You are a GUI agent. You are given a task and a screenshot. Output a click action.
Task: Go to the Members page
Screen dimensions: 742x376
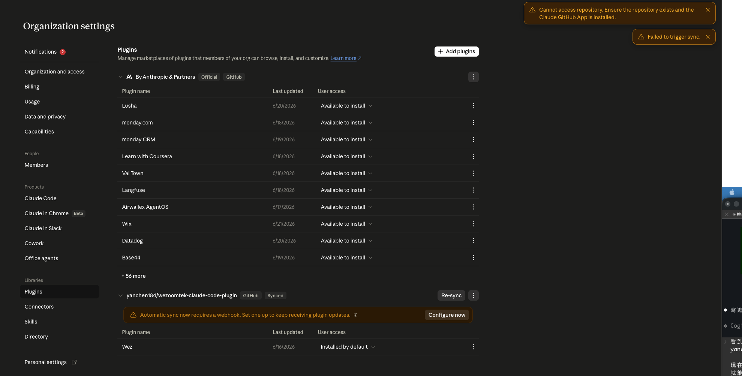pyautogui.click(x=59, y=165)
